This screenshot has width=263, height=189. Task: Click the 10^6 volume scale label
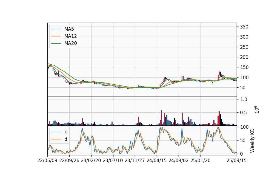[x=256, y=110]
